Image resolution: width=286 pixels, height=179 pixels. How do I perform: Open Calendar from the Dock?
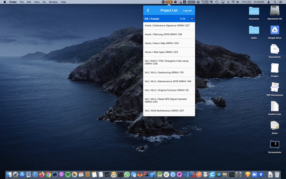tap(81, 174)
